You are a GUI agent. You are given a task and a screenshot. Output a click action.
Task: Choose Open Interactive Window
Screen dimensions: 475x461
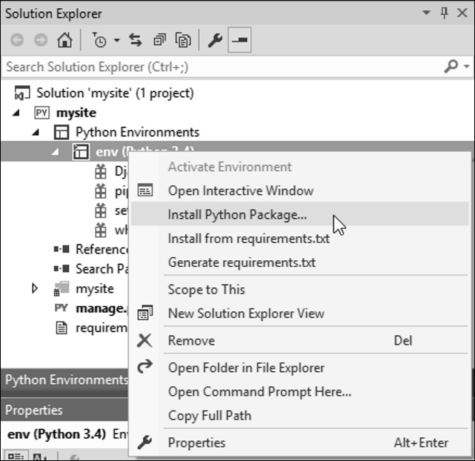[241, 190]
